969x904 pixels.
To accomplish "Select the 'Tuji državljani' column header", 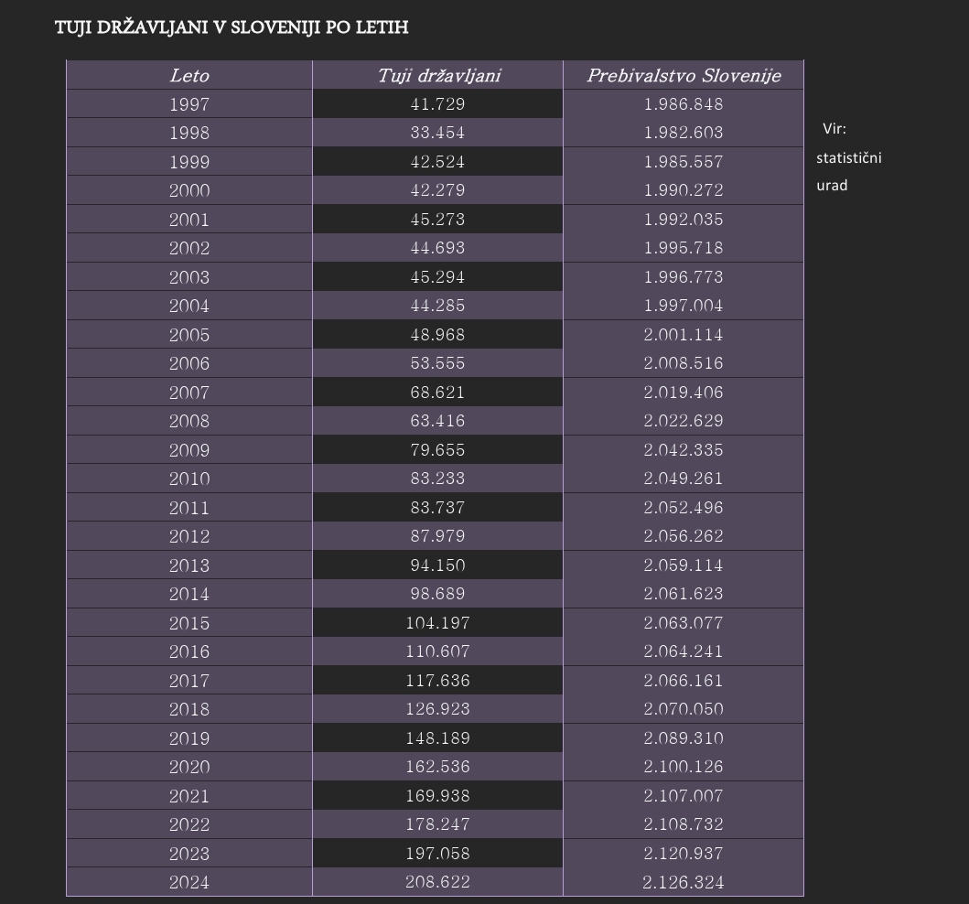I will (438, 76).
